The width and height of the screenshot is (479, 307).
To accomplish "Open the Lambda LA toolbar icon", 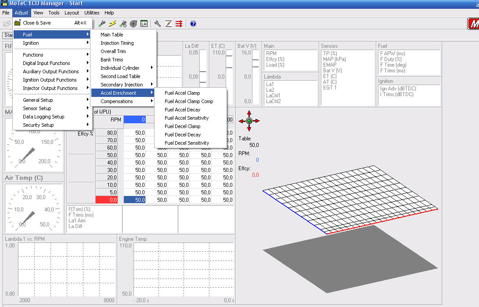I will 144,24.
